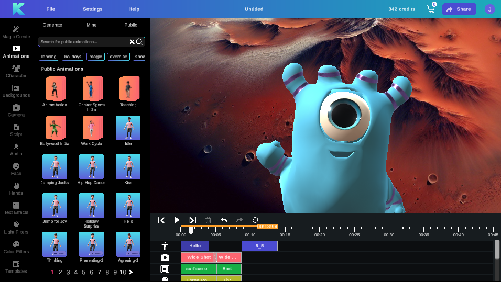Select the 'holidays' tag filter
The height and width of the screenshot is (282, 501).
(73, 57)
